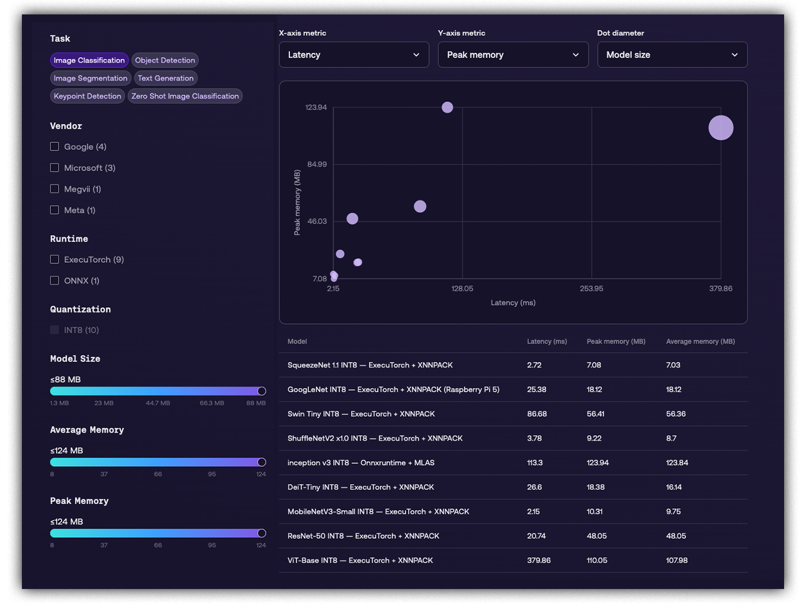
Task: Open the Dot diameter Model size dropdown
Action: tap(672, 55)
